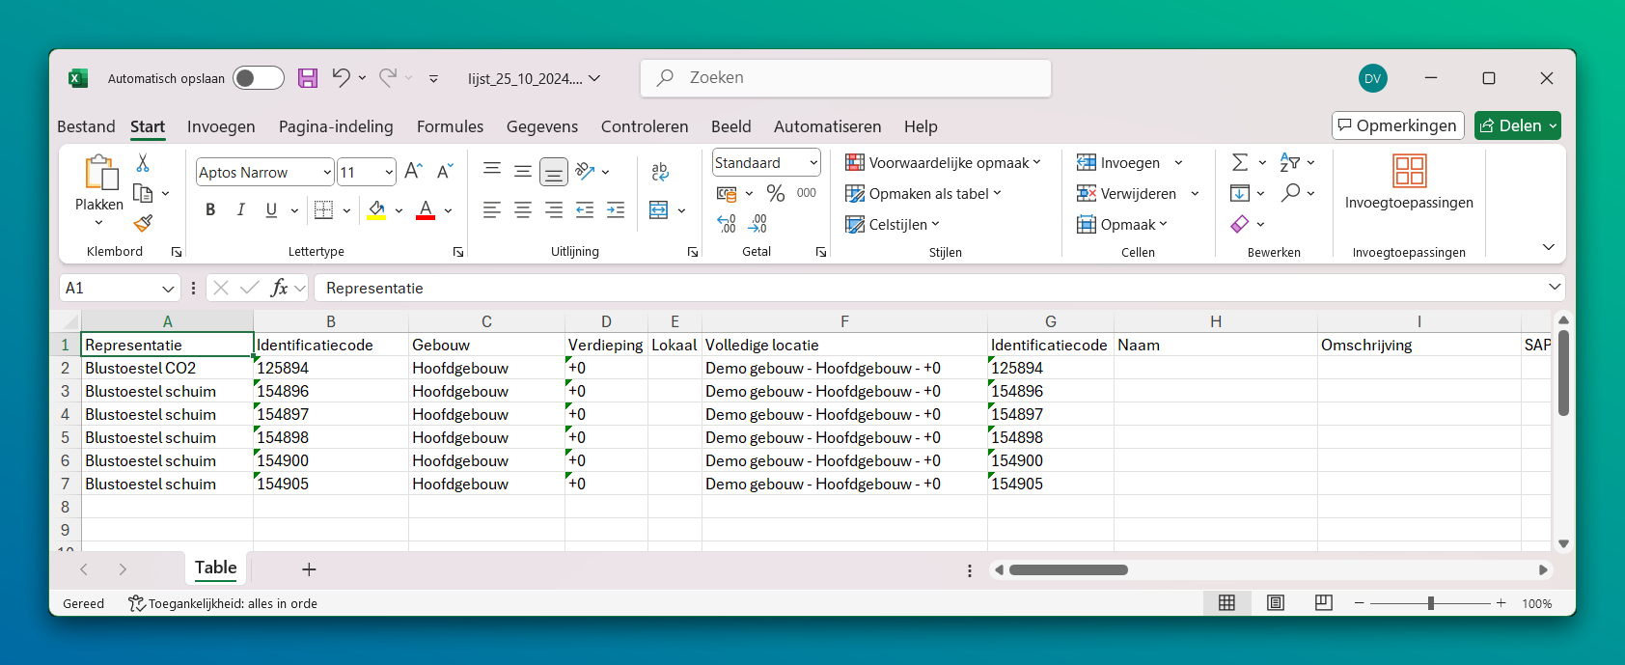Click the Save floppy disk icon
The height and width of the screenshot is (665, 1625).
point(308,78)
